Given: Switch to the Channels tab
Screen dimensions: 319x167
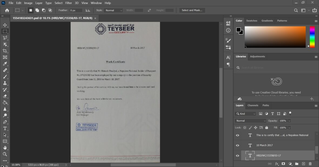Looking at the screenshot, I should (253, 105).
